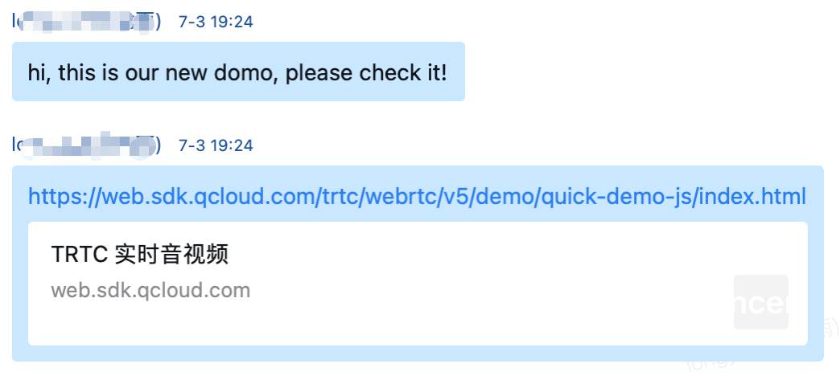Click the first message's 7-3 19:24 timestamp

pos(216,22)
